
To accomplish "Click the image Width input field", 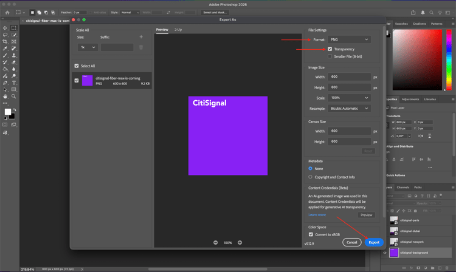I will click(349, 77).
